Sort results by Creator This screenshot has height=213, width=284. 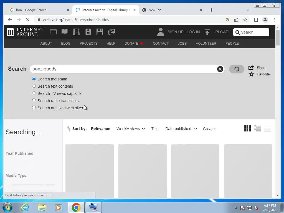[209, 129]
